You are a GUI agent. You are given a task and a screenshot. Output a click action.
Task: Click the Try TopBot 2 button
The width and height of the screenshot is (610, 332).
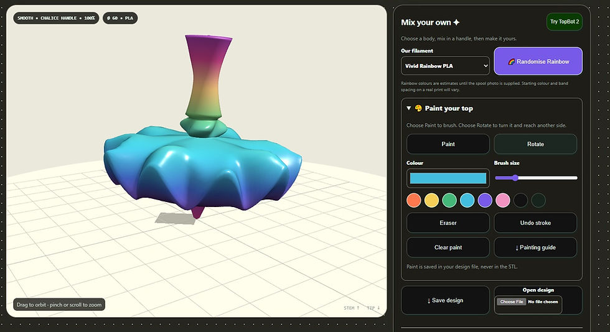[564, 22]
